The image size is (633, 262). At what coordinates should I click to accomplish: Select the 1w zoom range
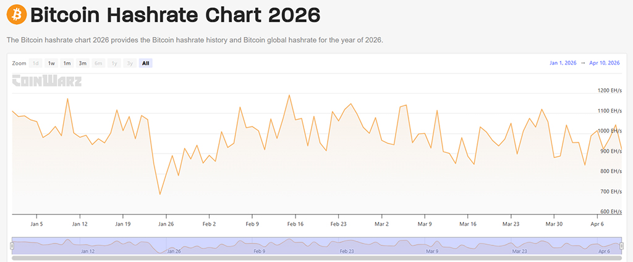coord(51,63)
